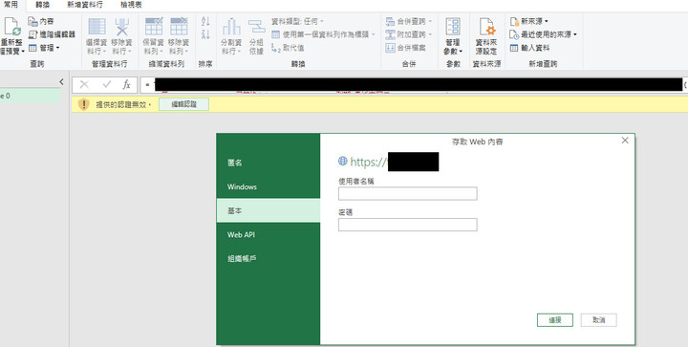Screen dimensions: 688x347
Task: Click the 管理參數 manage parameters icon
Action: pyautogui.click(x=453, y=27)
